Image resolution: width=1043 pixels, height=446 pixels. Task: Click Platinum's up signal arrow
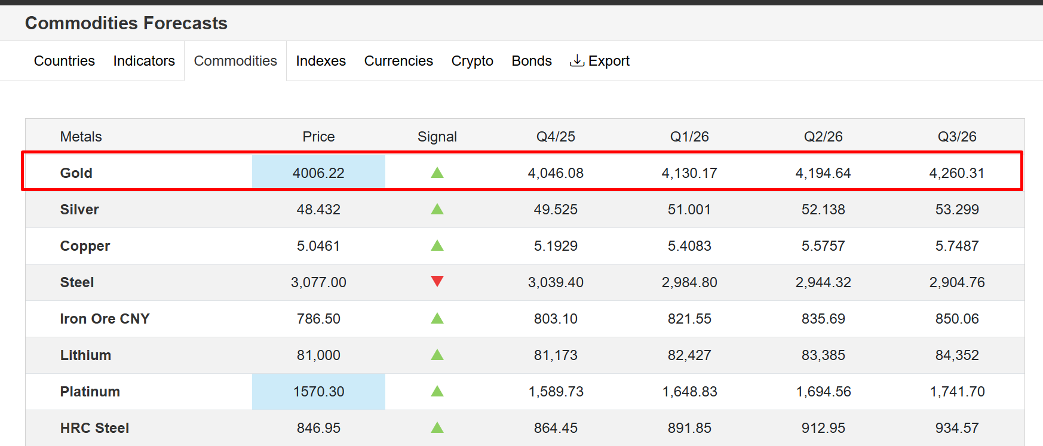(437, 392)
